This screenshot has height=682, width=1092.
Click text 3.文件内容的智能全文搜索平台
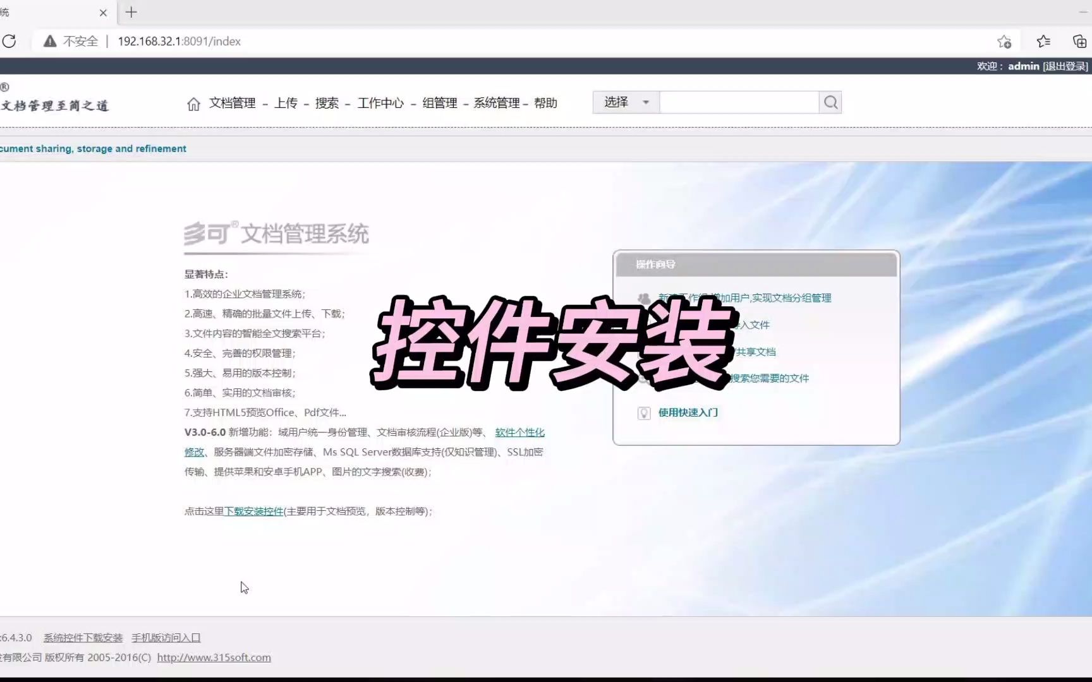255,333
